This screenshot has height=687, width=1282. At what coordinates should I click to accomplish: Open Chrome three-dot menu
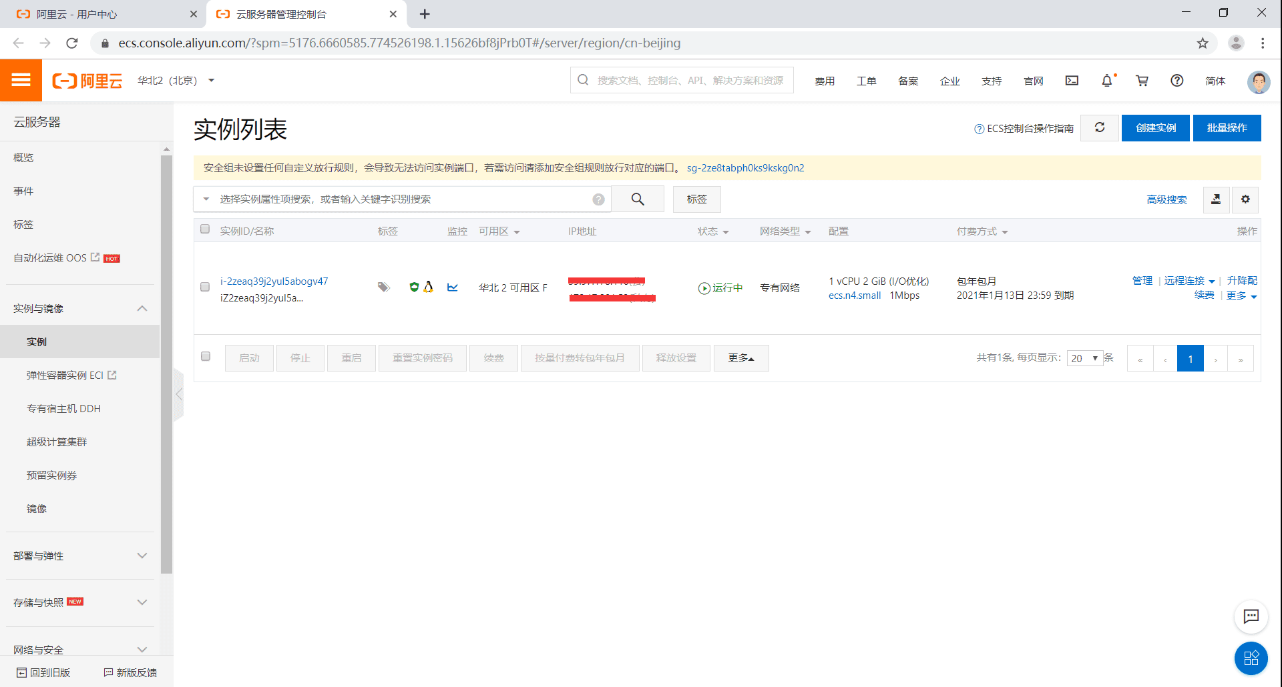tap(1263, 43)
